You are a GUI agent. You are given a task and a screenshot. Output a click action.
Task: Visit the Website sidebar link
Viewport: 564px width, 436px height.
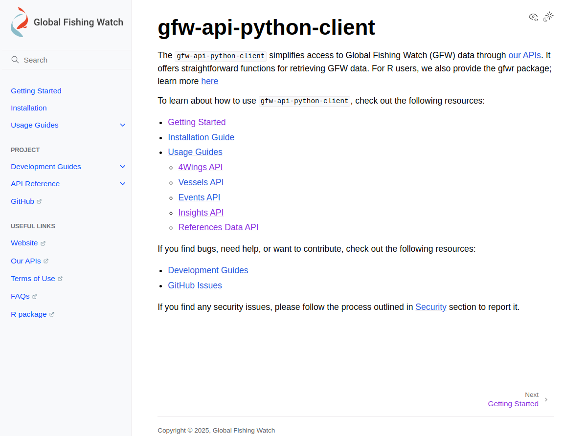(24, 243)
